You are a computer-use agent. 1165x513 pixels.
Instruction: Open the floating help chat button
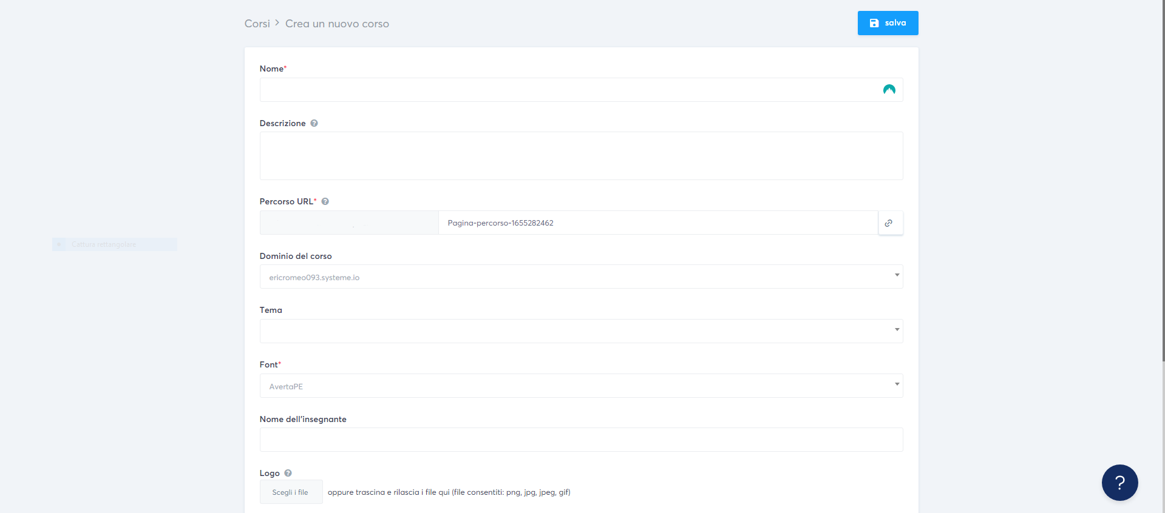click(1119, 482)
